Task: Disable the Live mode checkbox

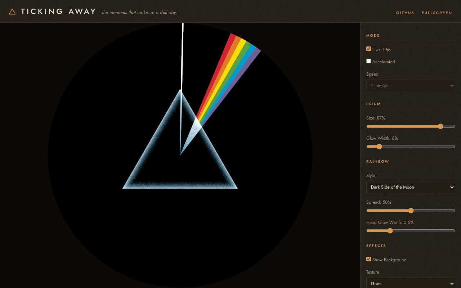Action: (x=368, y=49)
